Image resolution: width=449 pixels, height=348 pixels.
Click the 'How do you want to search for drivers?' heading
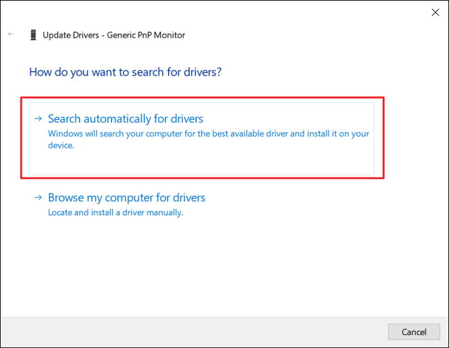126,72
